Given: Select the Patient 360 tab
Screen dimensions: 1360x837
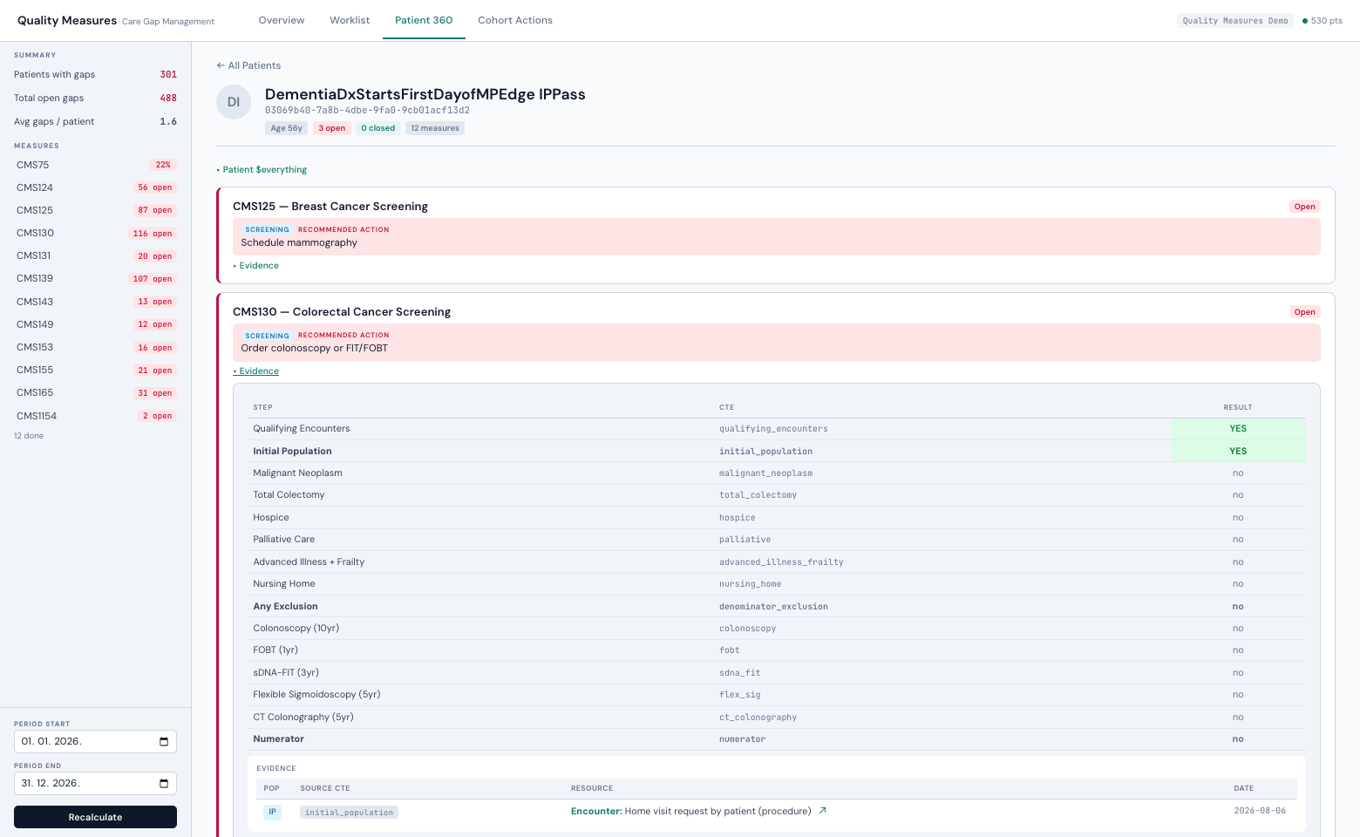Looking at the screenshot, I should pyautogui.click(x=424, y=20).
